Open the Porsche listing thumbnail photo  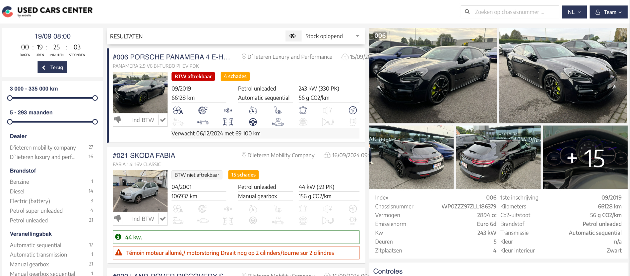[x=140, y=93]
